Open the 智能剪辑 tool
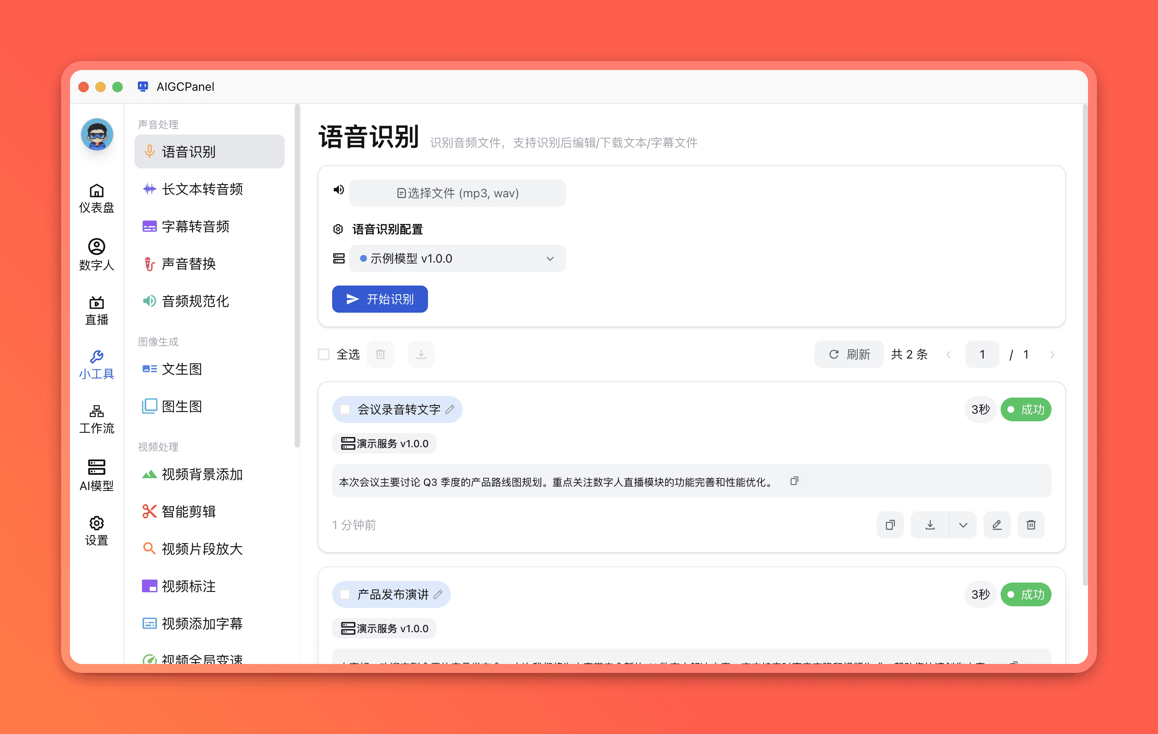Screen dimensions: 1158x734 pyautogui.click(x=209, y=511)
